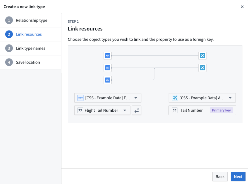Close the Create a new link type dialog
This screenshot has height=184, width=248.
pos(242,7)
